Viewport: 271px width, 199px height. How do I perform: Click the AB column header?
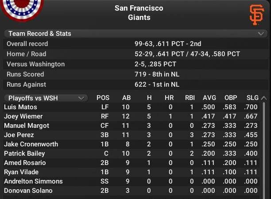click(x=126, y=98)
